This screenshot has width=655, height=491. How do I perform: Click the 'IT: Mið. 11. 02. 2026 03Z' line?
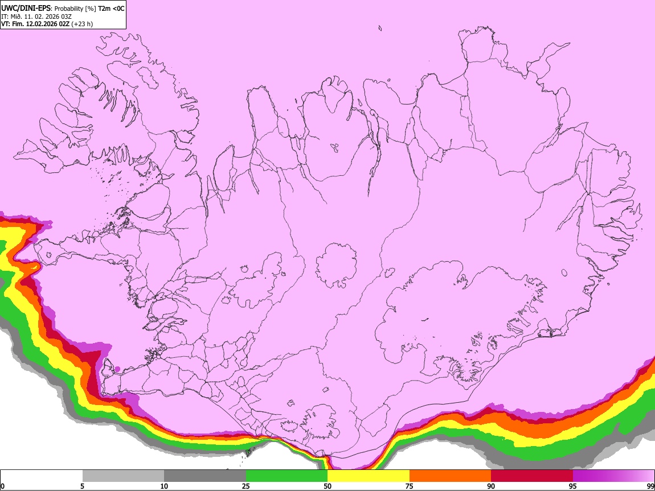(x=36, y=16)
